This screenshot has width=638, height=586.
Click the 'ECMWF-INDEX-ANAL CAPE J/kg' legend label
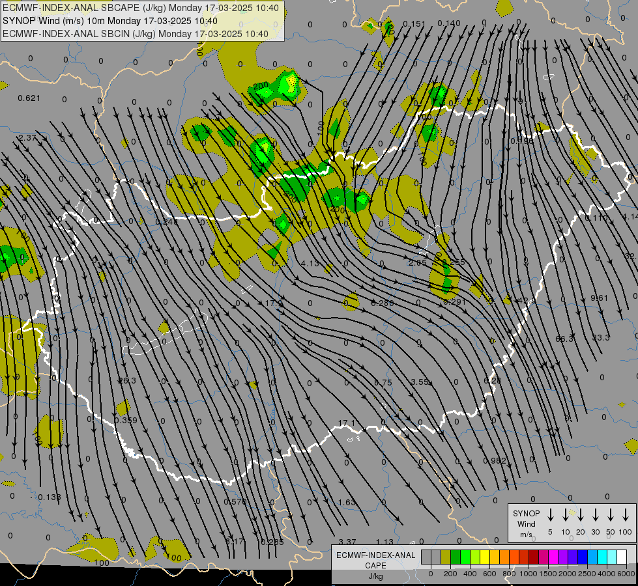375,565
